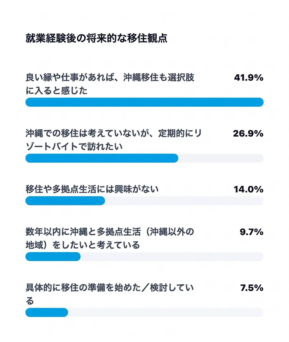The image size is (289, 342).
Task: Click the label 良い縁や仕事があれば、沖縄移住も選択肢
Action: [x=110, y=78]
